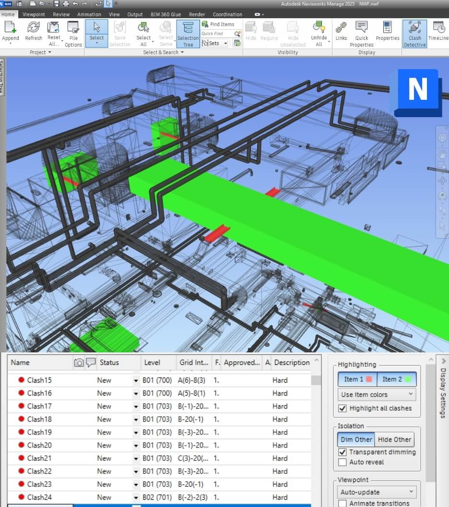Open the Selection Tree

coord(188,34)
